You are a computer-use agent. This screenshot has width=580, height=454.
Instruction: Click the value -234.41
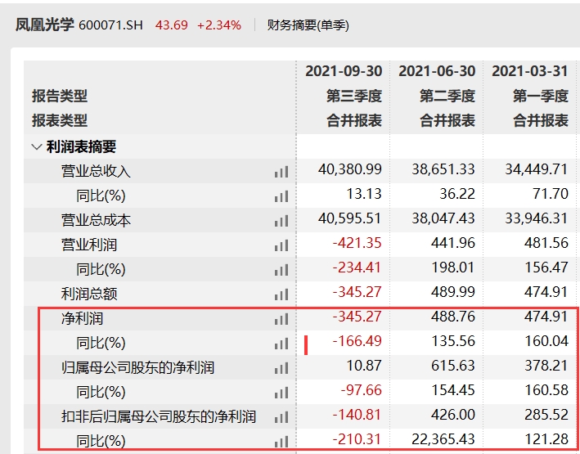click(357, 267)
